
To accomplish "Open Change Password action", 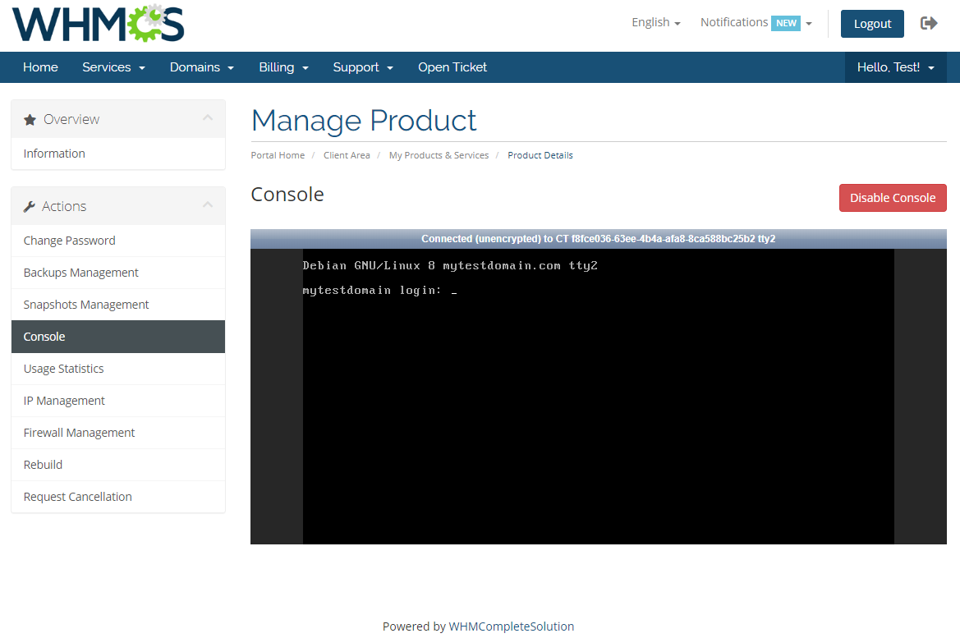I will [118, 241].
